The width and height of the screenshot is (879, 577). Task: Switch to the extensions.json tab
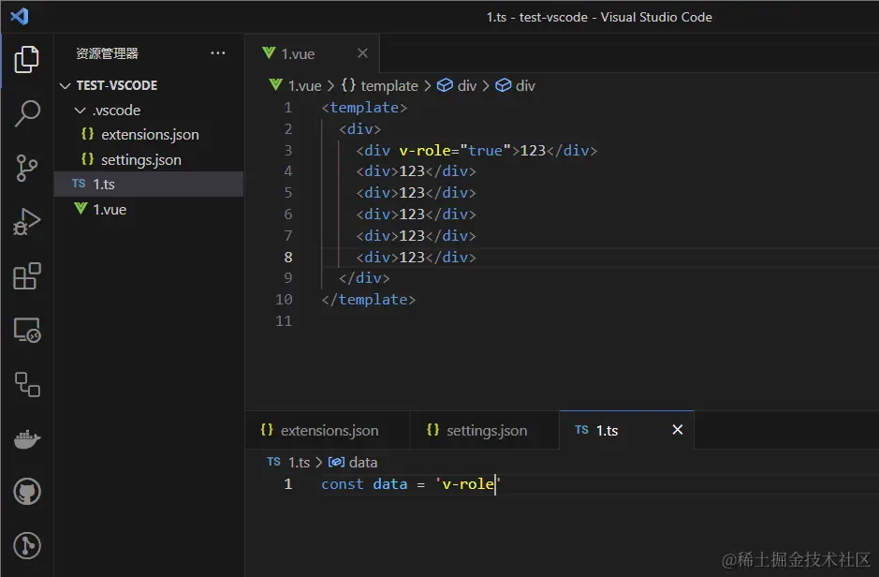click(x=329, y=431)
